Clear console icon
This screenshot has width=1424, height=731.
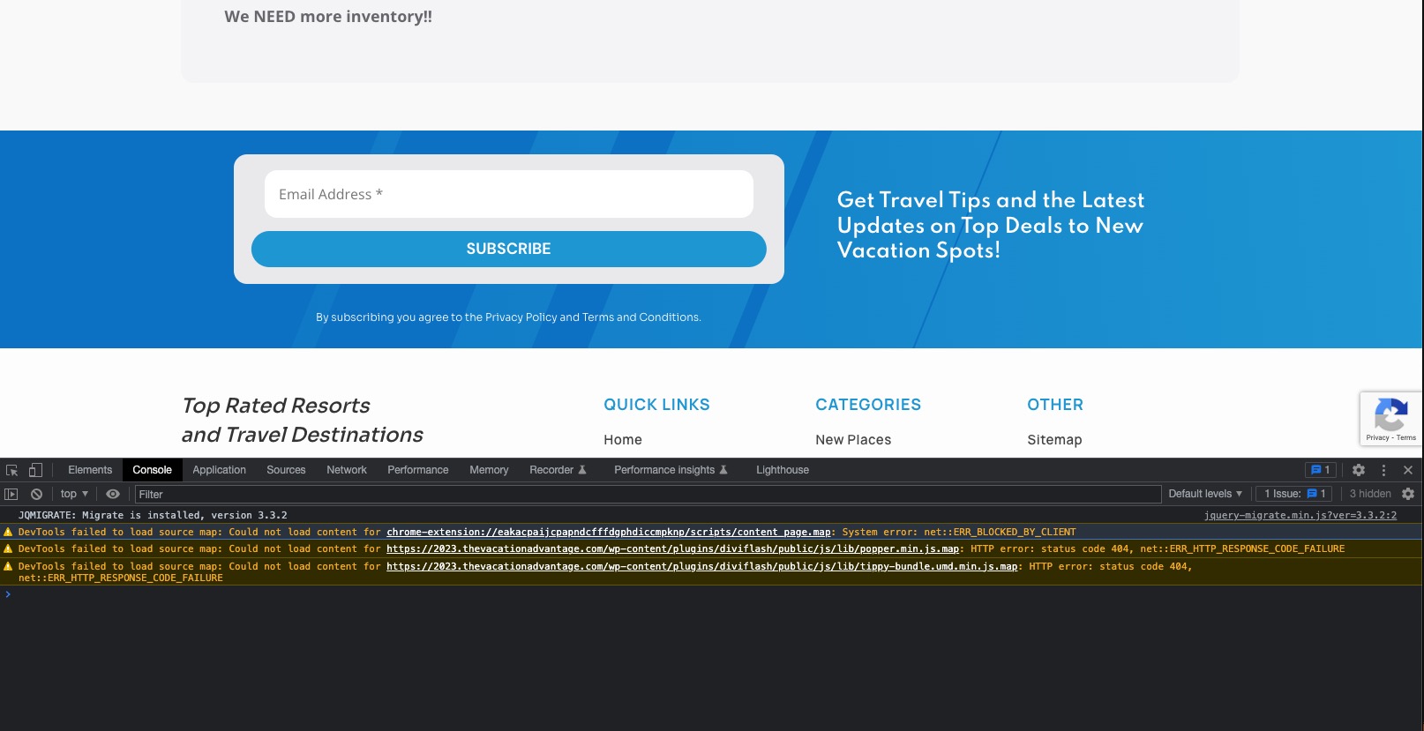pyautogui.click(x=36, y=494)
